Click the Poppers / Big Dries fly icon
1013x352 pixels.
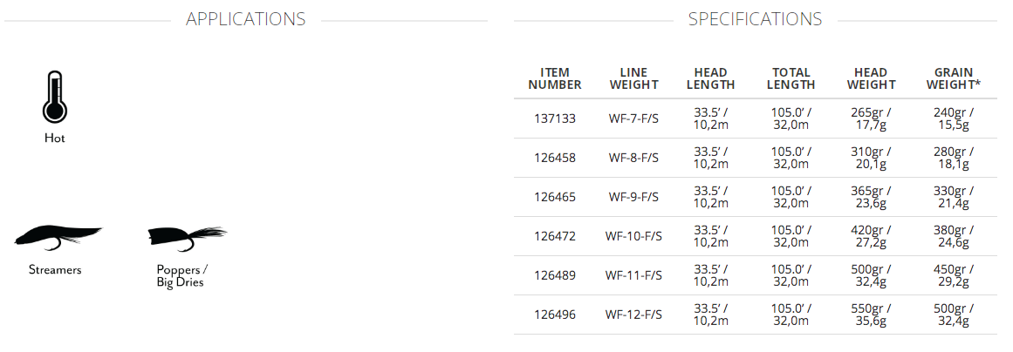(x=186, y=236)
